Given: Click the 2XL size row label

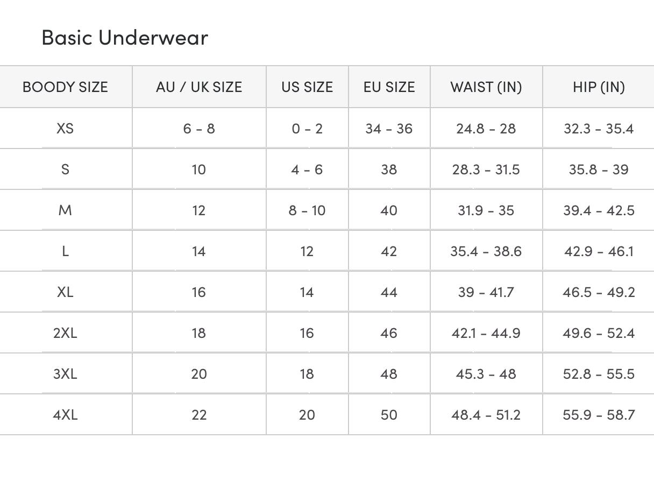Looking at the screenshot, I should pyautogui.click(x=65, y=333).
